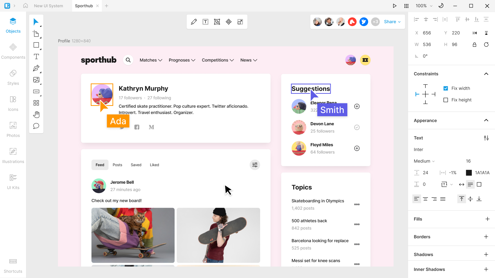The image size is (495, 278).
Task: Check the Fix height checkbox
Action: pos(445,100)
